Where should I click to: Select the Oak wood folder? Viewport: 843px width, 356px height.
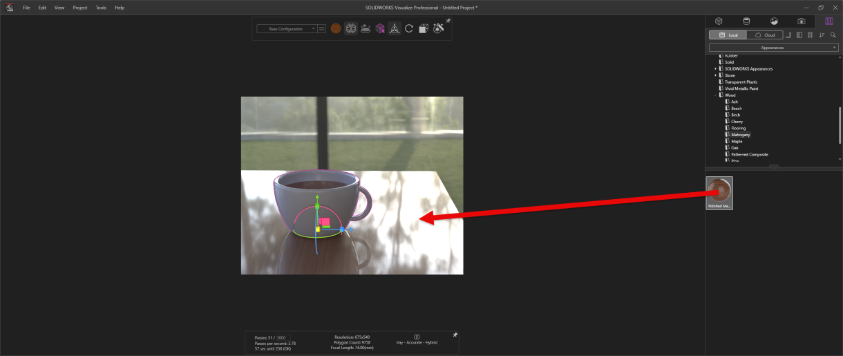pos(735,148)
